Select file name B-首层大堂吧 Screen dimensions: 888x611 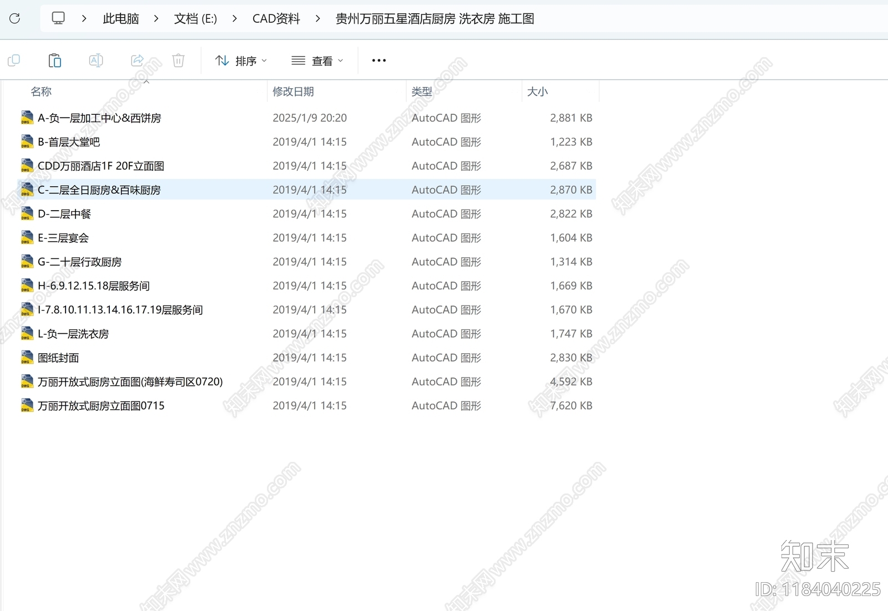pos(69,142)
